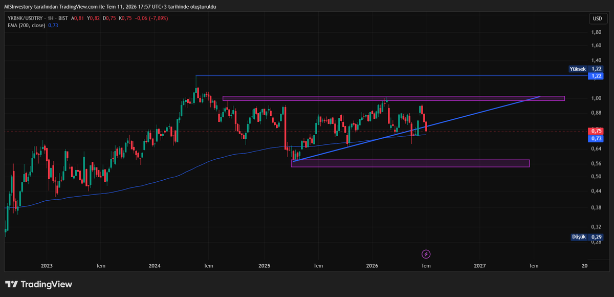Click the 1,80 label on price axis
The width and height of the screenshot is (614, 297).
[596, 32]
